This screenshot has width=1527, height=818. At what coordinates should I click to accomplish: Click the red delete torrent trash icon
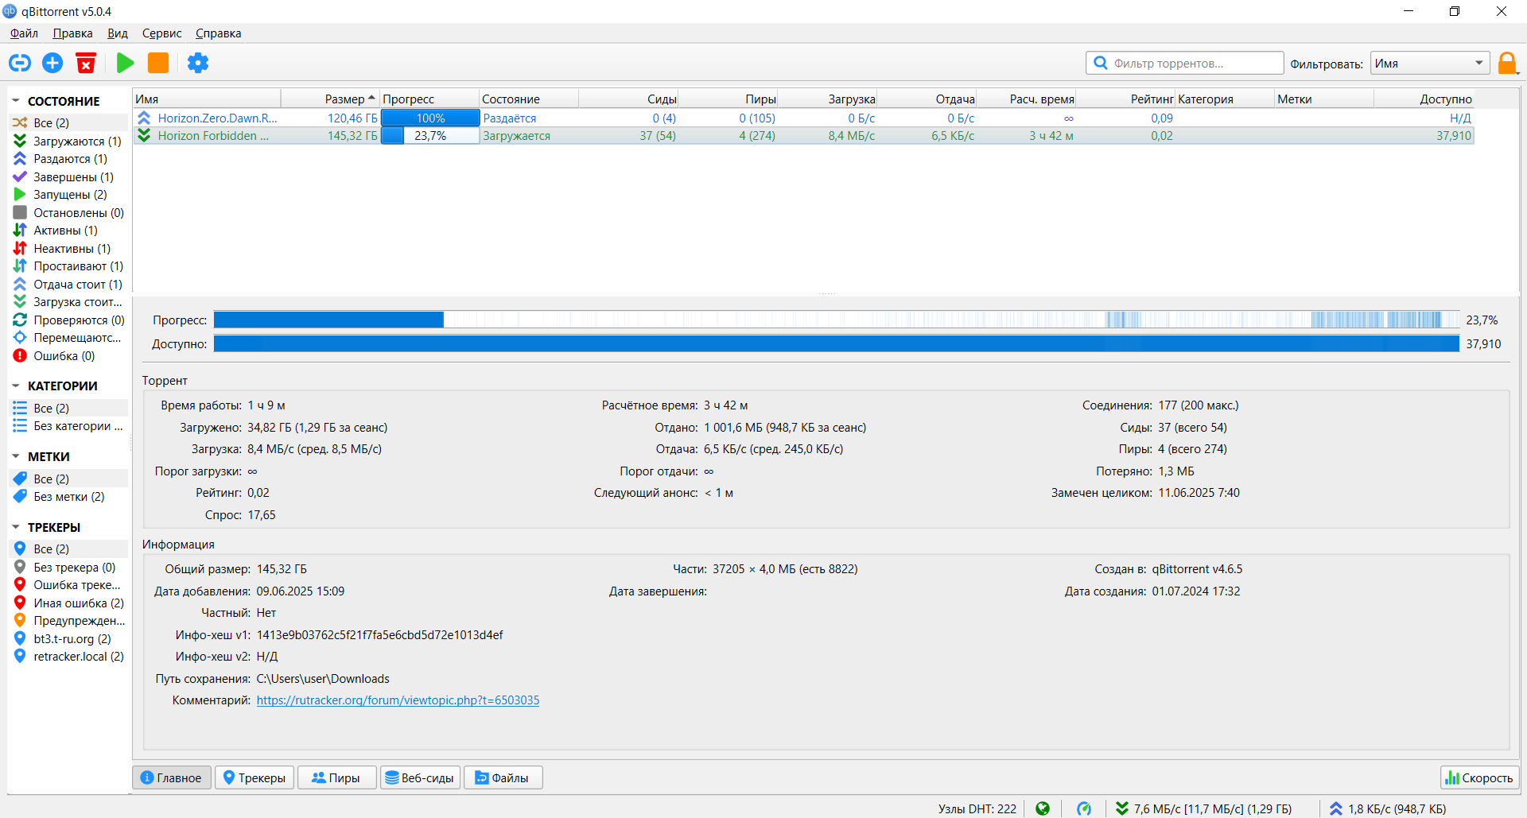pyautogui.click(x=86, y=63)
